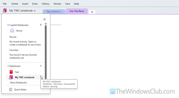Add a new section with plus tab
The height and width of the screenshot is (98, 179).
[x=92, y=12]
